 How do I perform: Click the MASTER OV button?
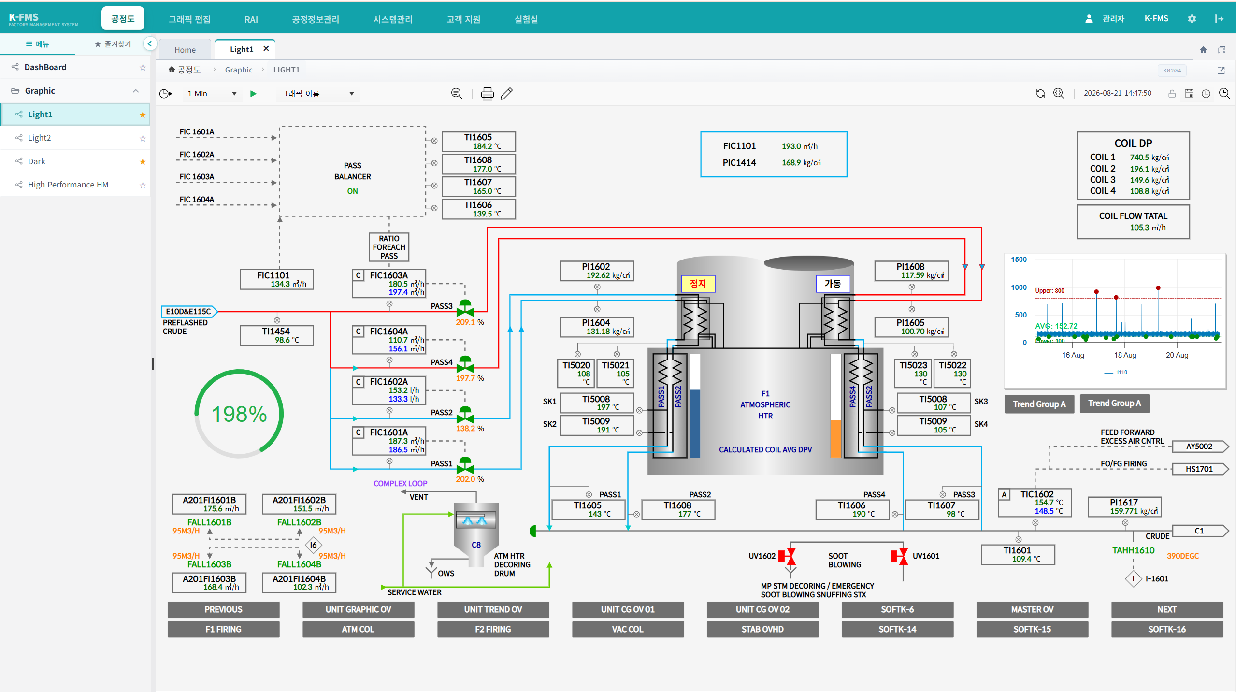point(1032,610)
